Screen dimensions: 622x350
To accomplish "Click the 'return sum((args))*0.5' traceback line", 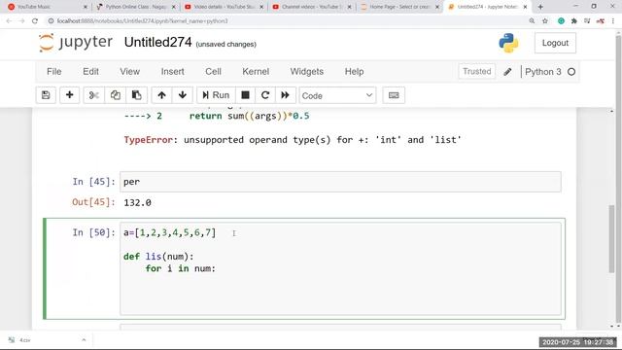I will click(249, 116).
